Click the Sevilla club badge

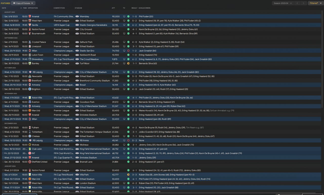tap(30, 25)
